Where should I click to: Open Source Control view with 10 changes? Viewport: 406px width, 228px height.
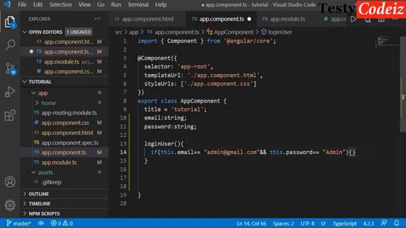pyautogui.click(x=10, y=68)
